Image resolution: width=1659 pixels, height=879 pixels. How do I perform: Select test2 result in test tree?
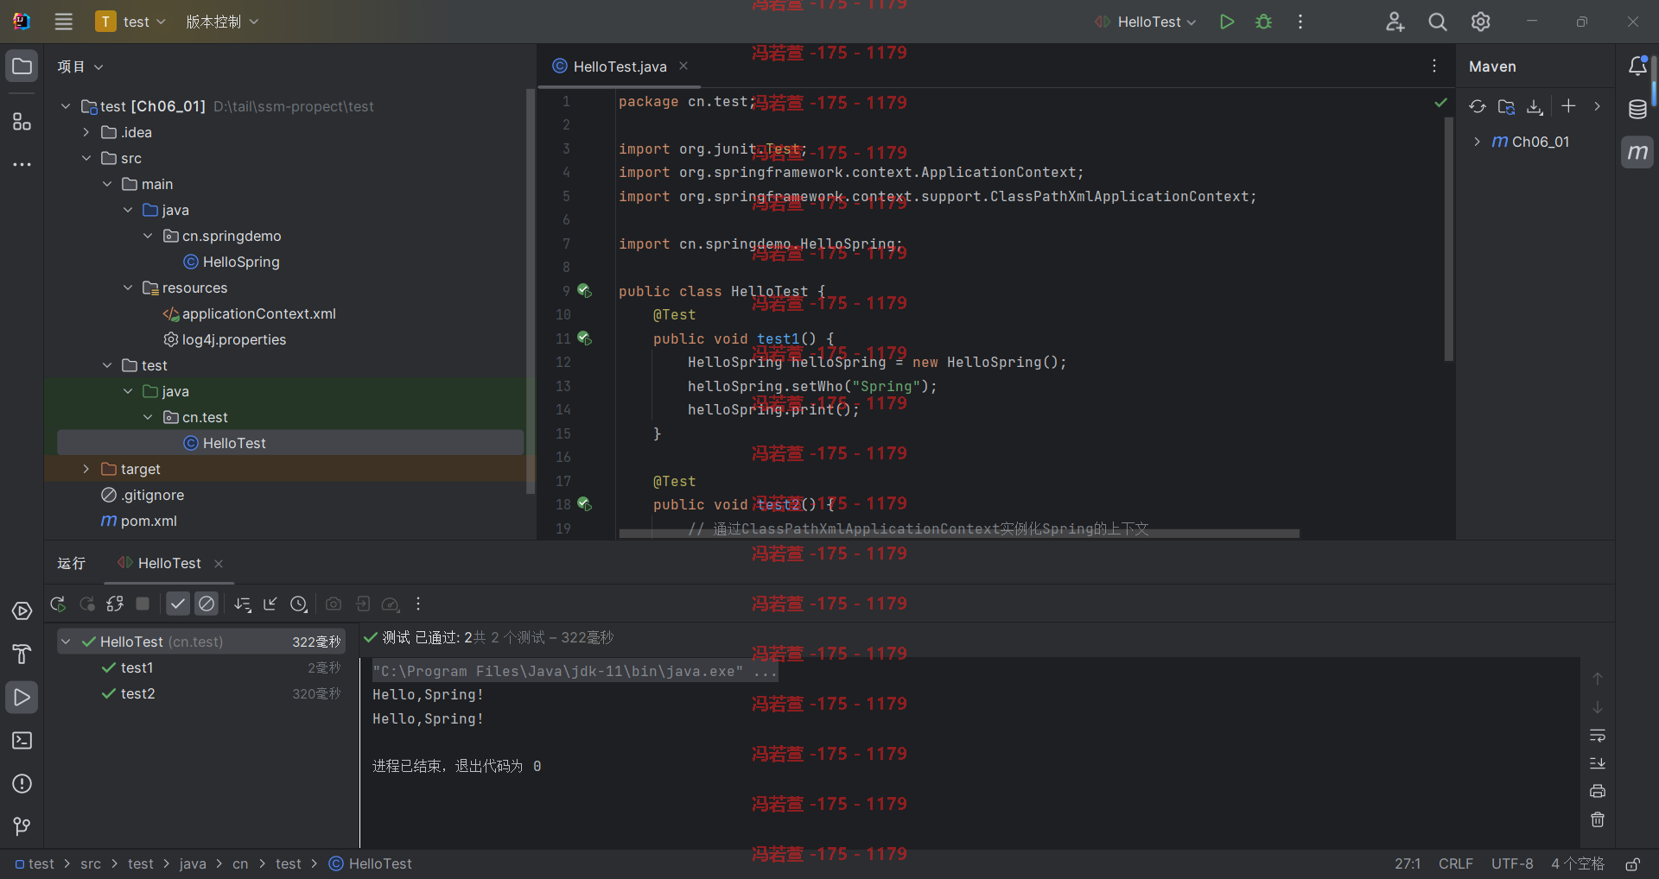point(137,693)
